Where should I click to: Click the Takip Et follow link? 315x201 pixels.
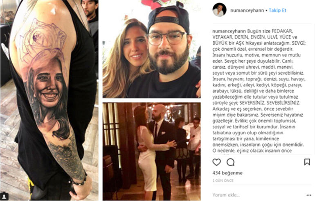pos(277,11)
